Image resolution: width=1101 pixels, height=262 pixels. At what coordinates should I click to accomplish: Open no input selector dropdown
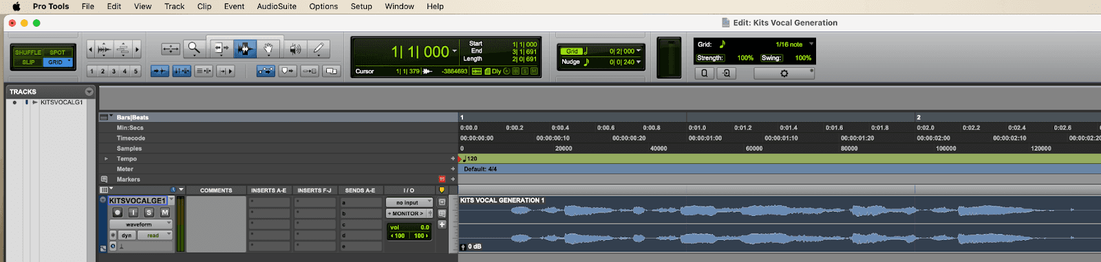pyautogui.click(x=409, y=202)
